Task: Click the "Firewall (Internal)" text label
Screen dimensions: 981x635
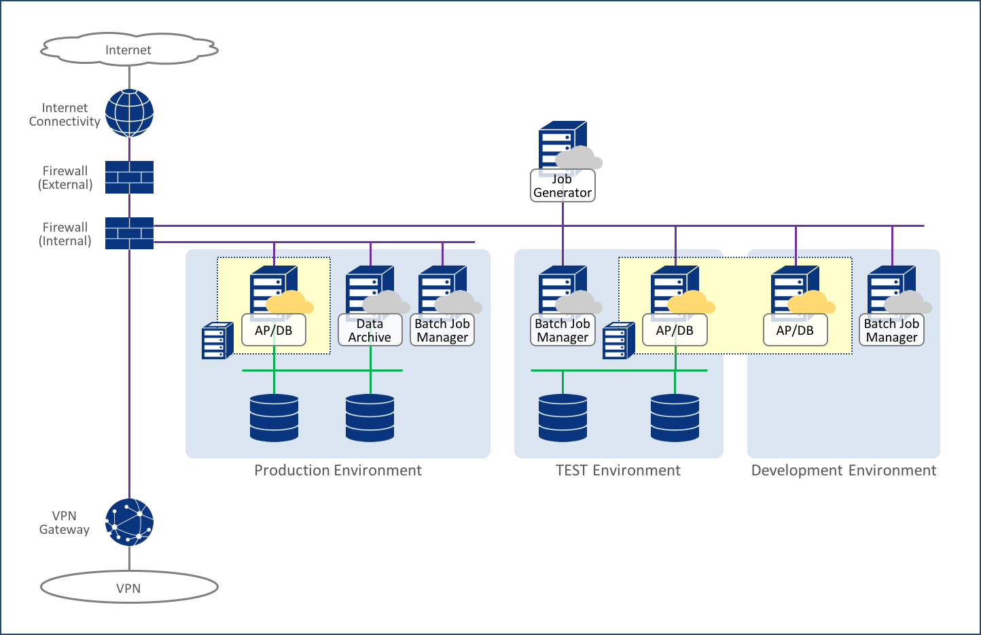Action: (x=65, y=234)
